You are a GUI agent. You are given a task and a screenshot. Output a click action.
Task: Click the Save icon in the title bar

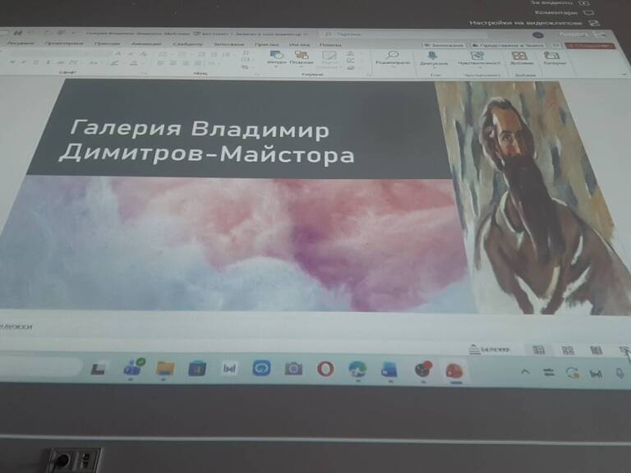coord(18,33)
